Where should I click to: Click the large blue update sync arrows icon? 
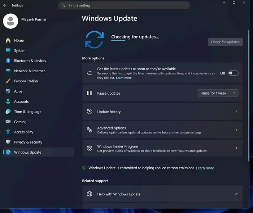coord(95,40)
